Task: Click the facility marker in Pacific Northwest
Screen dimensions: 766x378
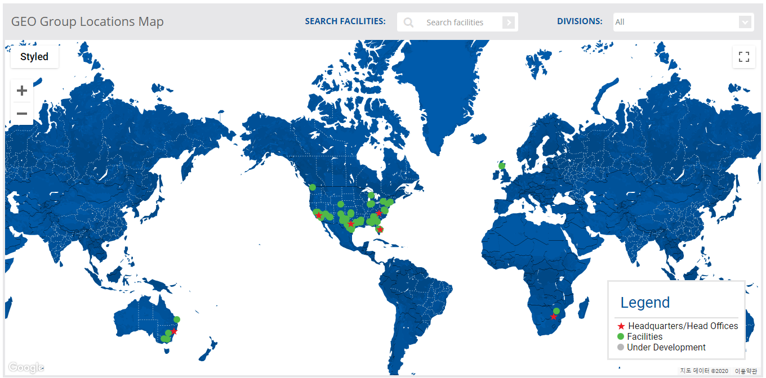Action: 313,187
